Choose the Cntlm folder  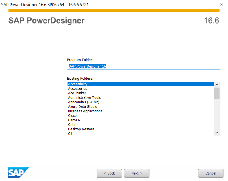(x=141, y=124)
